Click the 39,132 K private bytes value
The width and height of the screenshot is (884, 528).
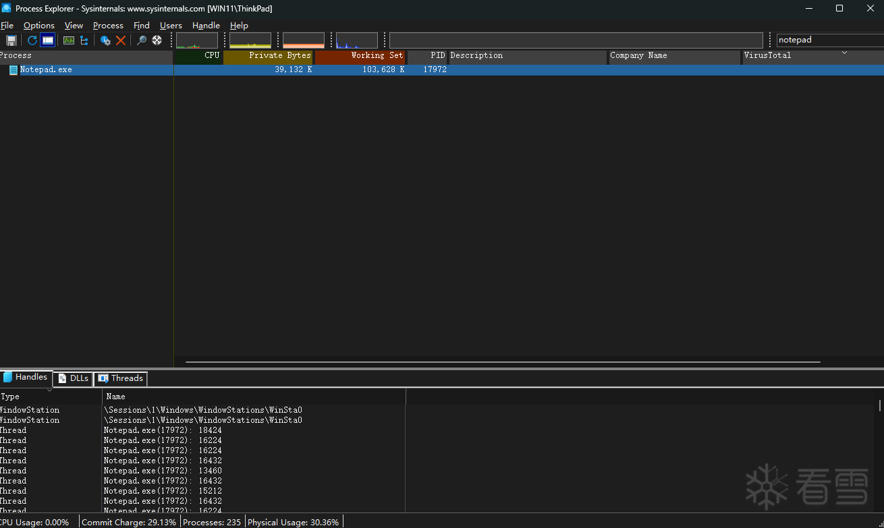[294, 70]
